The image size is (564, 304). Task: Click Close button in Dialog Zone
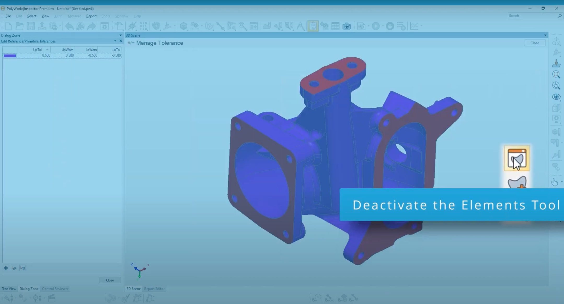click(110, 280)
